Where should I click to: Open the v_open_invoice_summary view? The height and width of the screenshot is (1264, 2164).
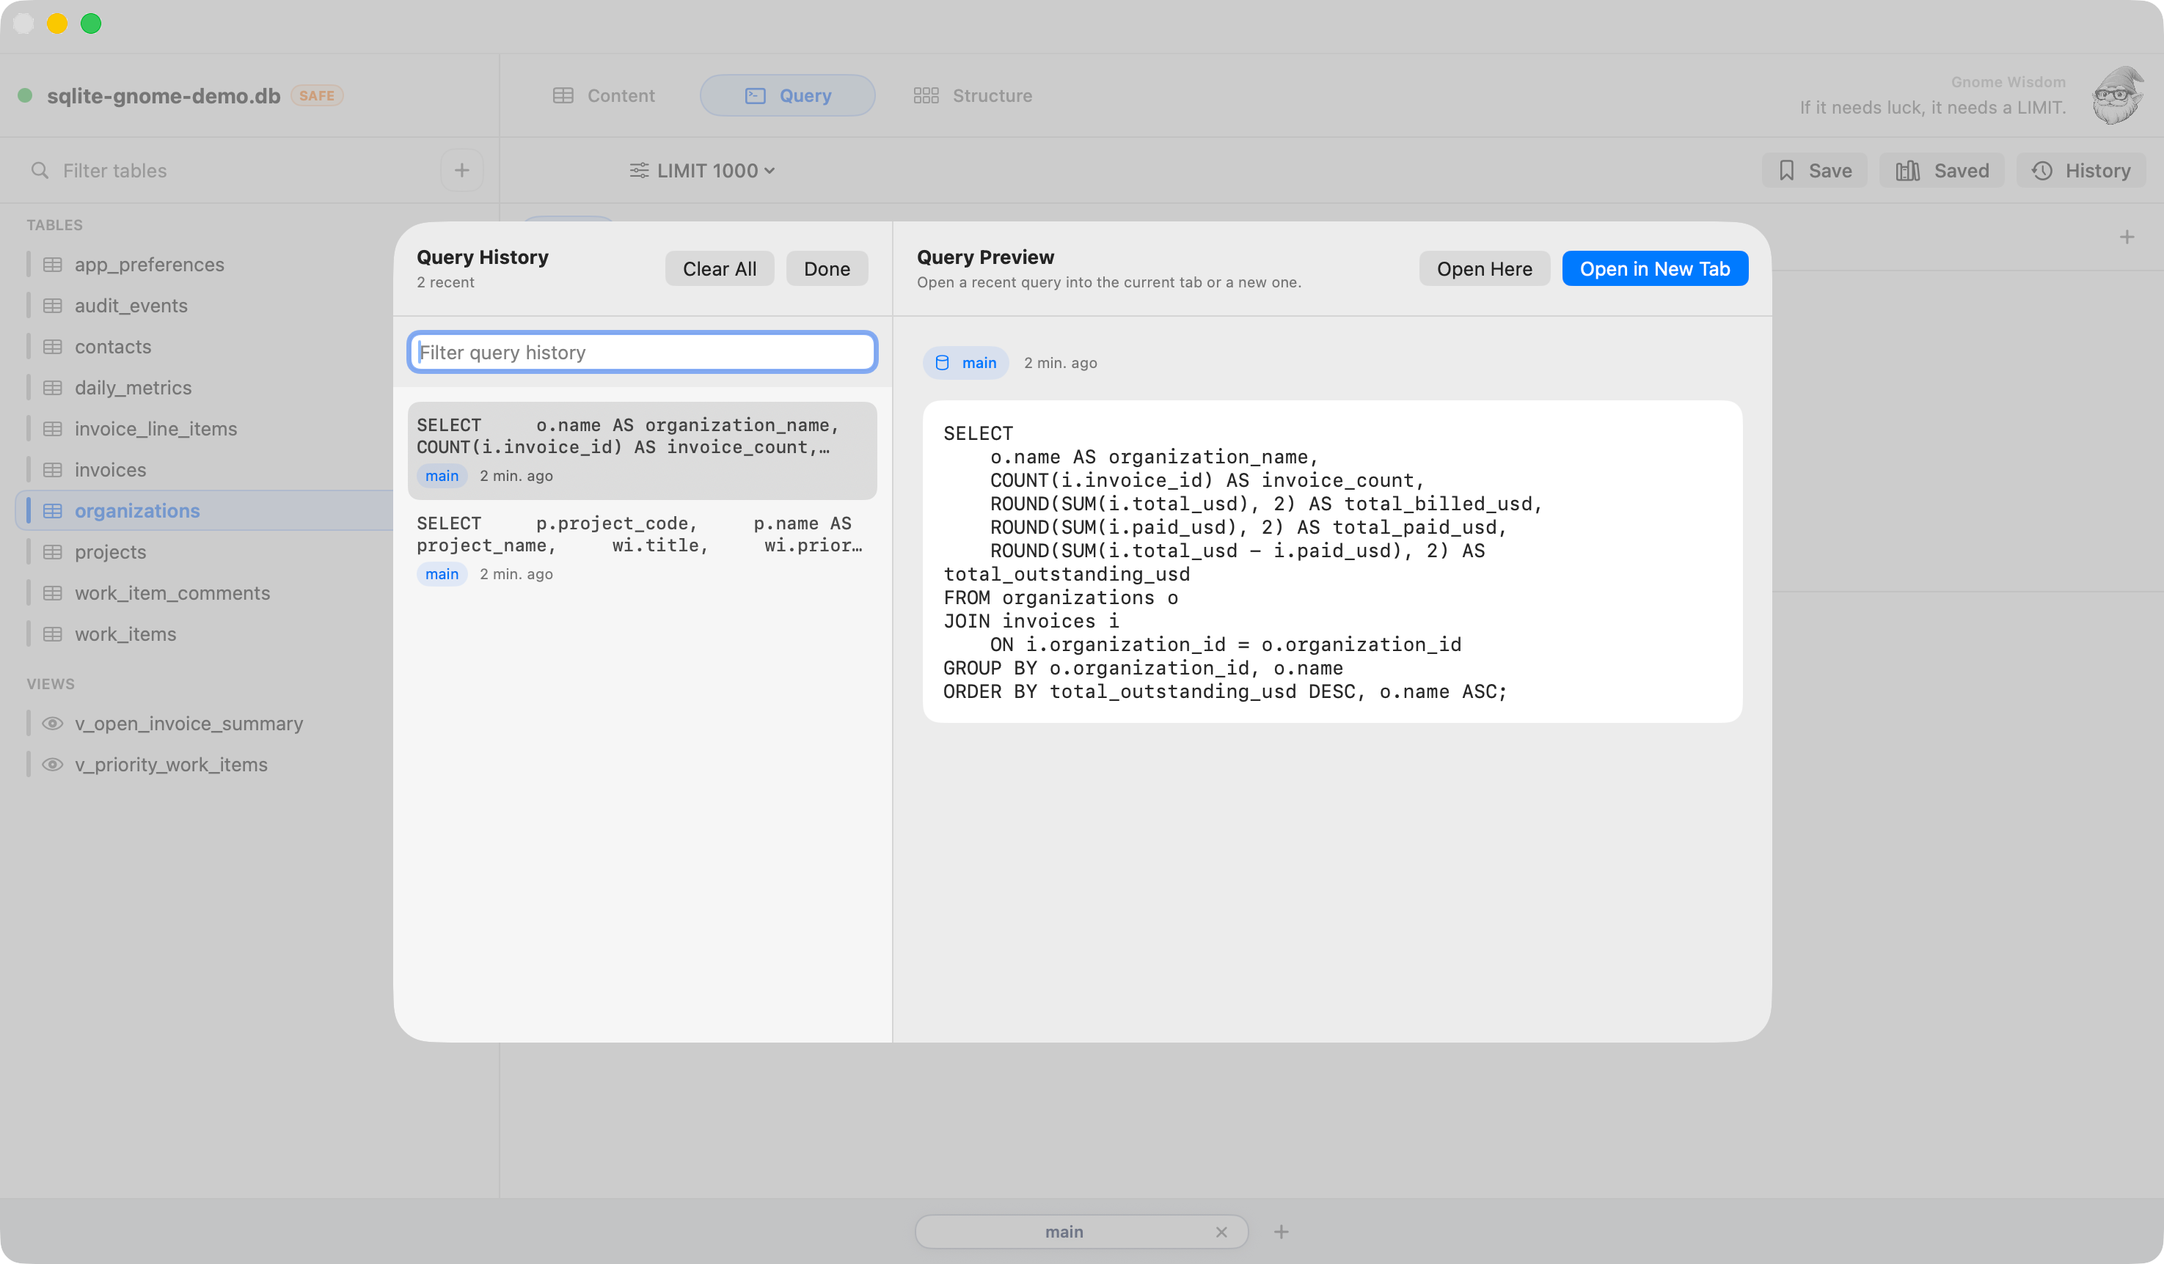point(188,724)
